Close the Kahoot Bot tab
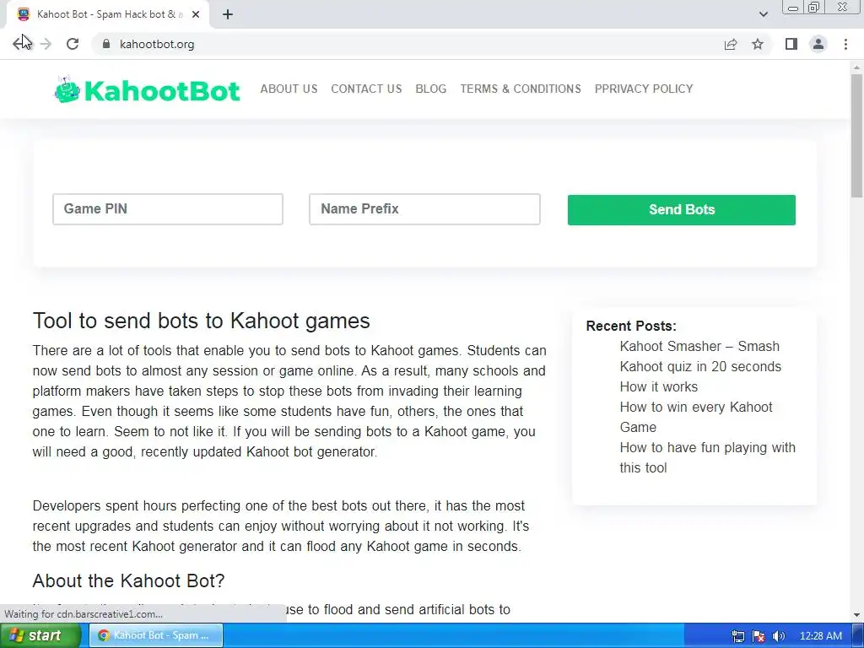This screenshot has height=648, width=864. click(196, 14)
